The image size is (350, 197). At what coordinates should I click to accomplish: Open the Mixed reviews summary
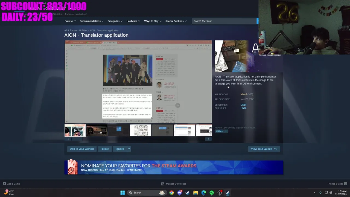click(243, 94)
